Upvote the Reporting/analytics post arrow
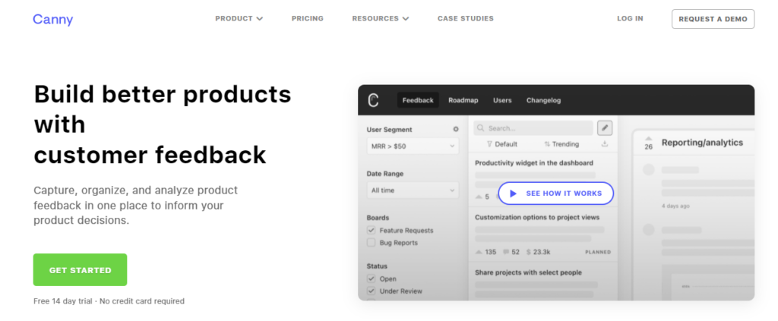 pos(648,139)
